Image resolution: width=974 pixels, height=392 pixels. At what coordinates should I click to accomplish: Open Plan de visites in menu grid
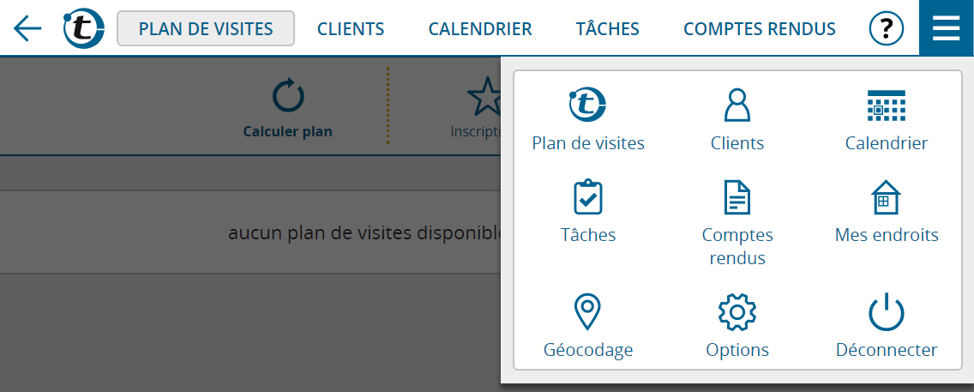click(587, 105)
